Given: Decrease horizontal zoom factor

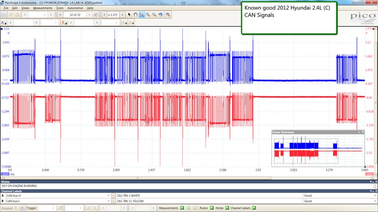Looking at the screenshot, I should pos(104,15).
